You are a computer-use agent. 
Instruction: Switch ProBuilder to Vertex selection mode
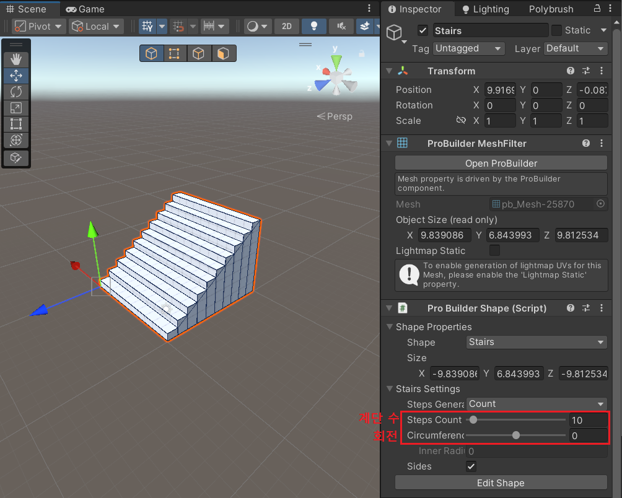point(175,53)
